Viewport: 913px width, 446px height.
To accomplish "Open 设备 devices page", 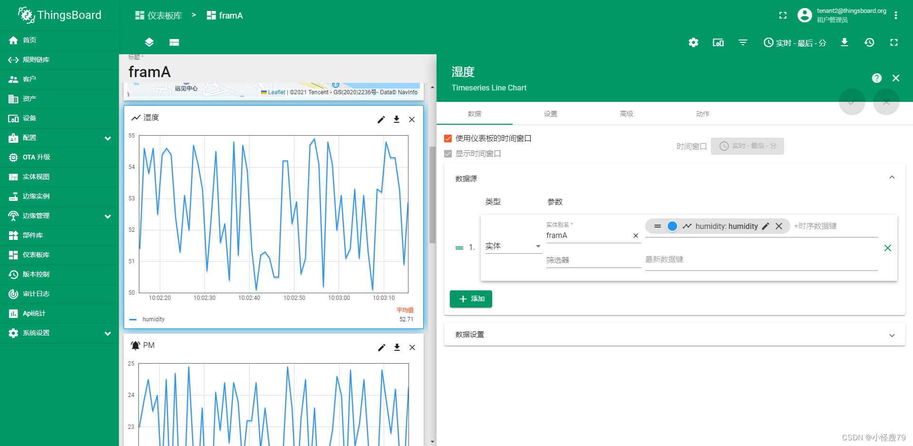I will (x=59, y=118).
